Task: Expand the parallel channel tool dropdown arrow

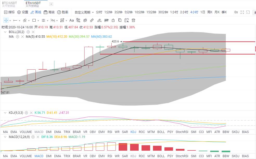Action: pos(29,21)
